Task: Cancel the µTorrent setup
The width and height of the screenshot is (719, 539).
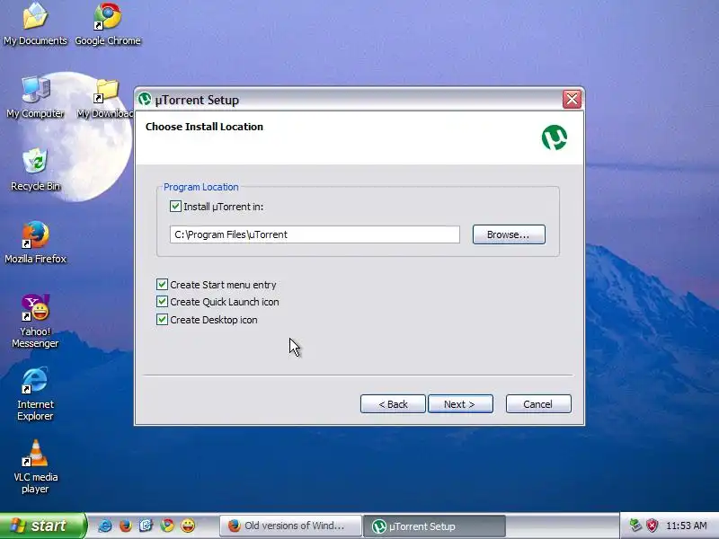Action: click(x=538, y=403)
